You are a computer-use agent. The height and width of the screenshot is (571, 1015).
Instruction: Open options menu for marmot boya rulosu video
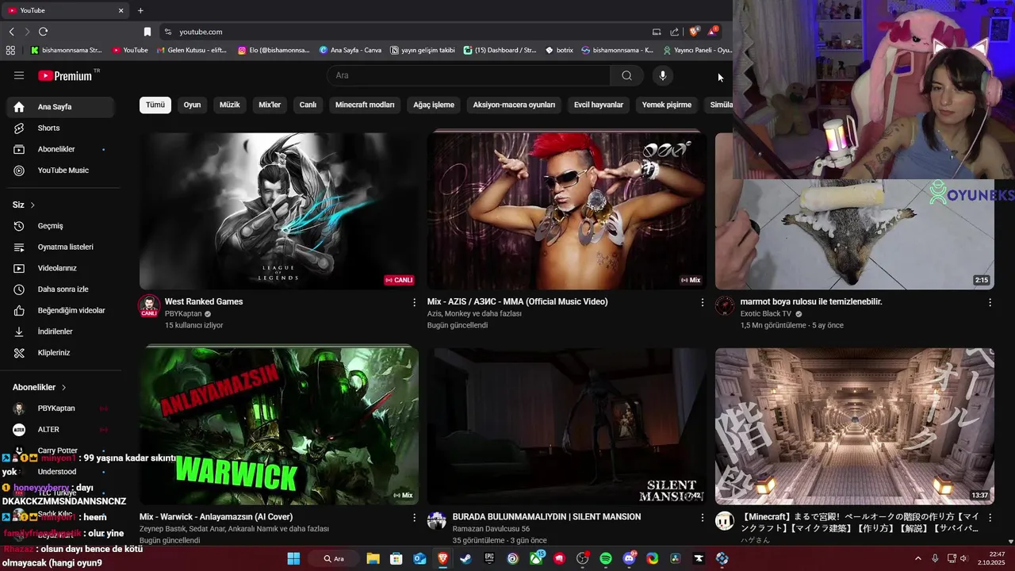click(990, 302)
